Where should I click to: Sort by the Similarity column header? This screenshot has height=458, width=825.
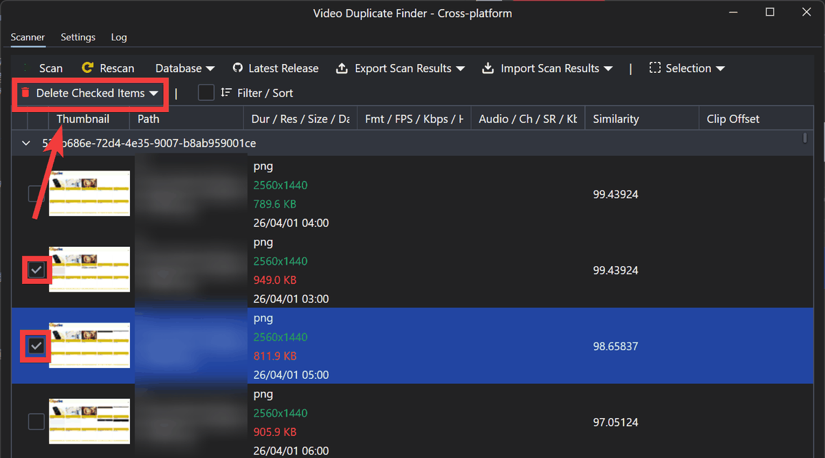[x=615, y=119]
